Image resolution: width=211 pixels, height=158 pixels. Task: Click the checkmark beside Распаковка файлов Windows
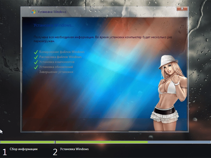click(36, 57)
